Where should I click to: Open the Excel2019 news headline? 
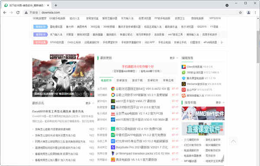click(58, 111)
